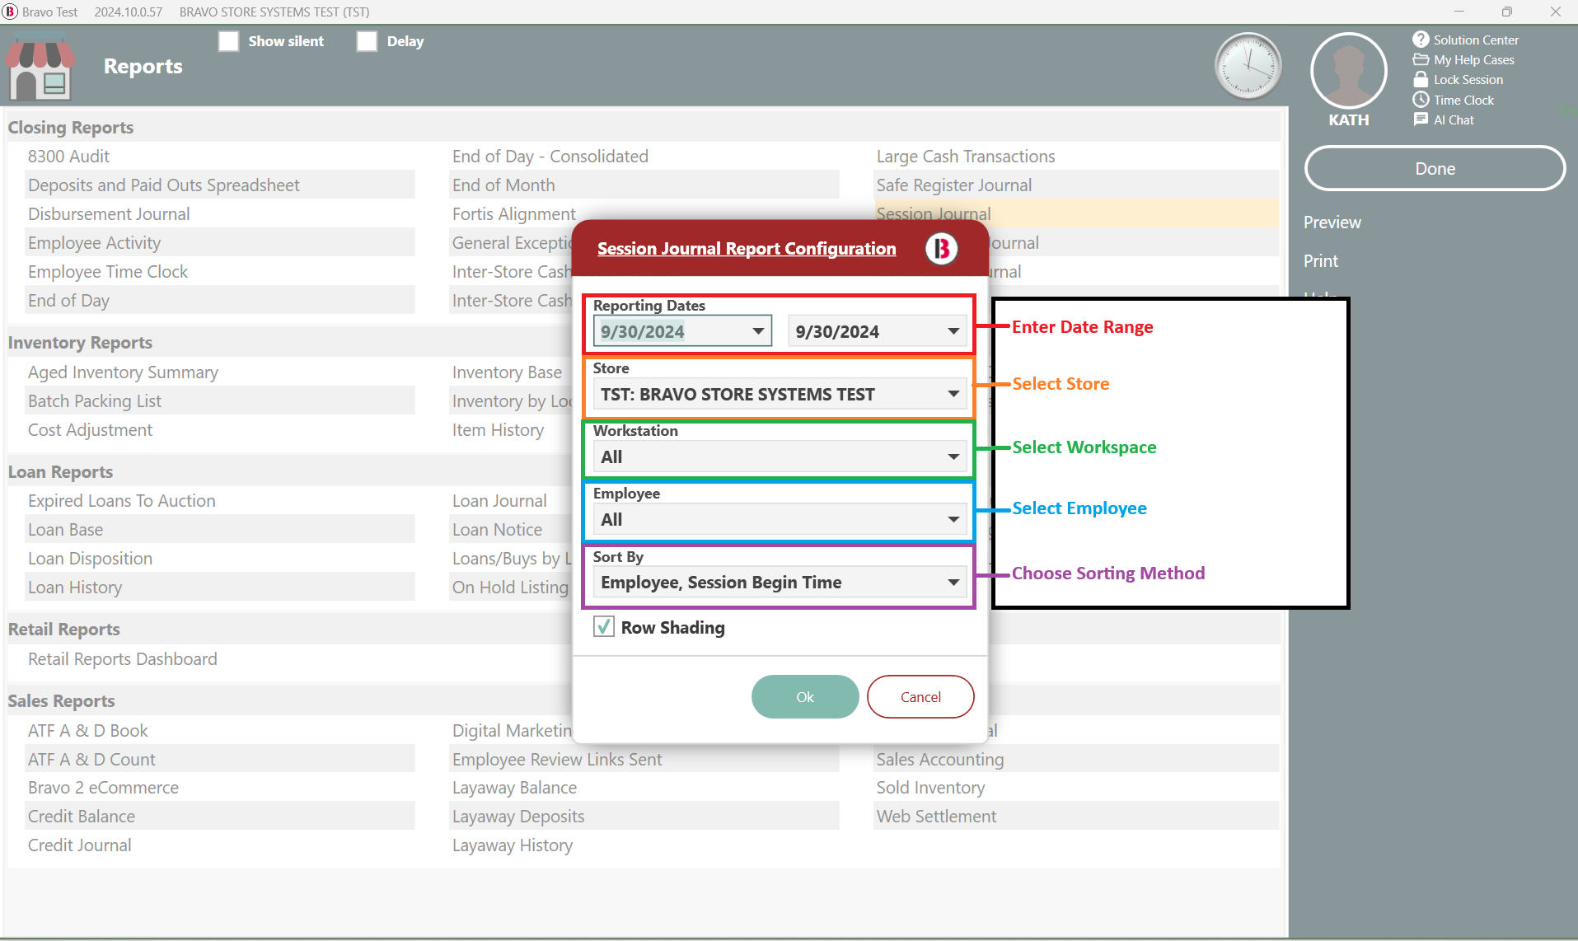1578x941 pixels.
Task: Click Bravo app icon in title bar
Action: pos(10,12)
